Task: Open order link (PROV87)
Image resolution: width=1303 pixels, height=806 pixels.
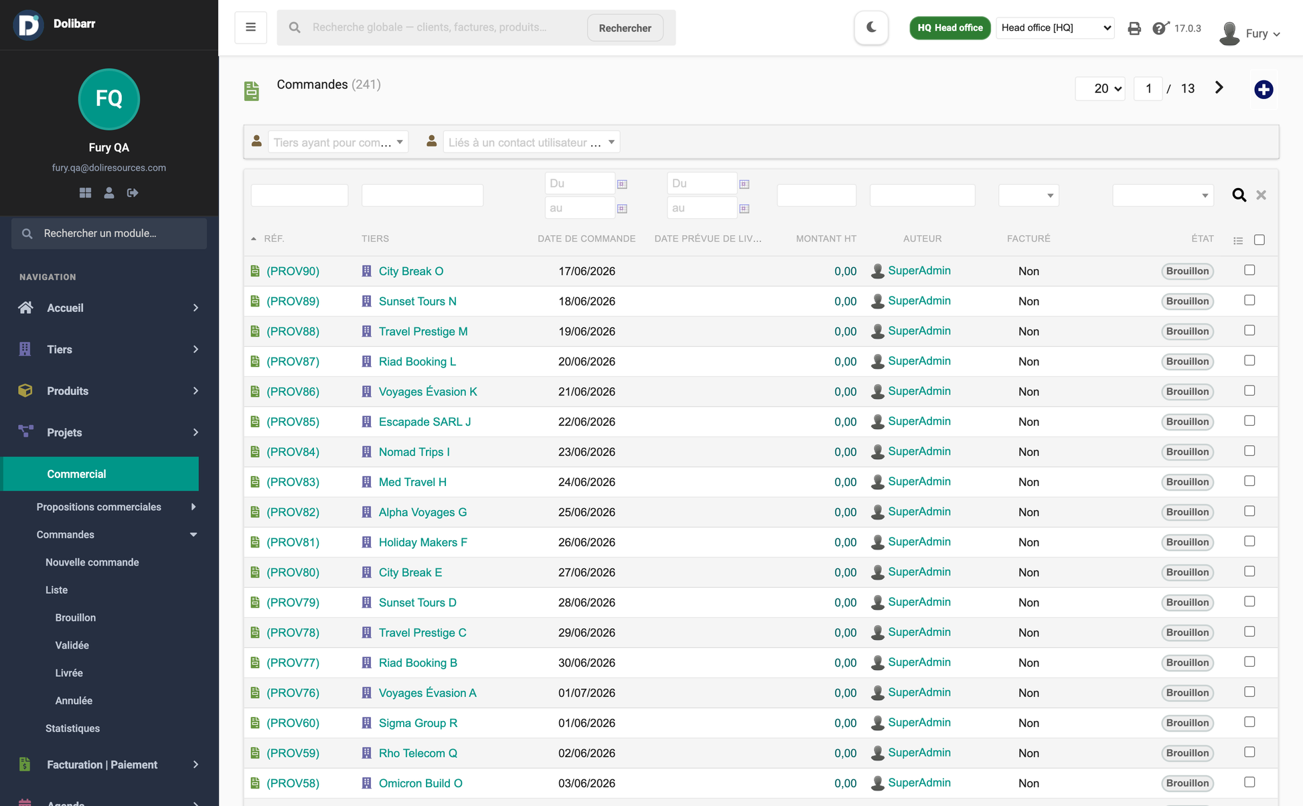Action: click(293, 361)
